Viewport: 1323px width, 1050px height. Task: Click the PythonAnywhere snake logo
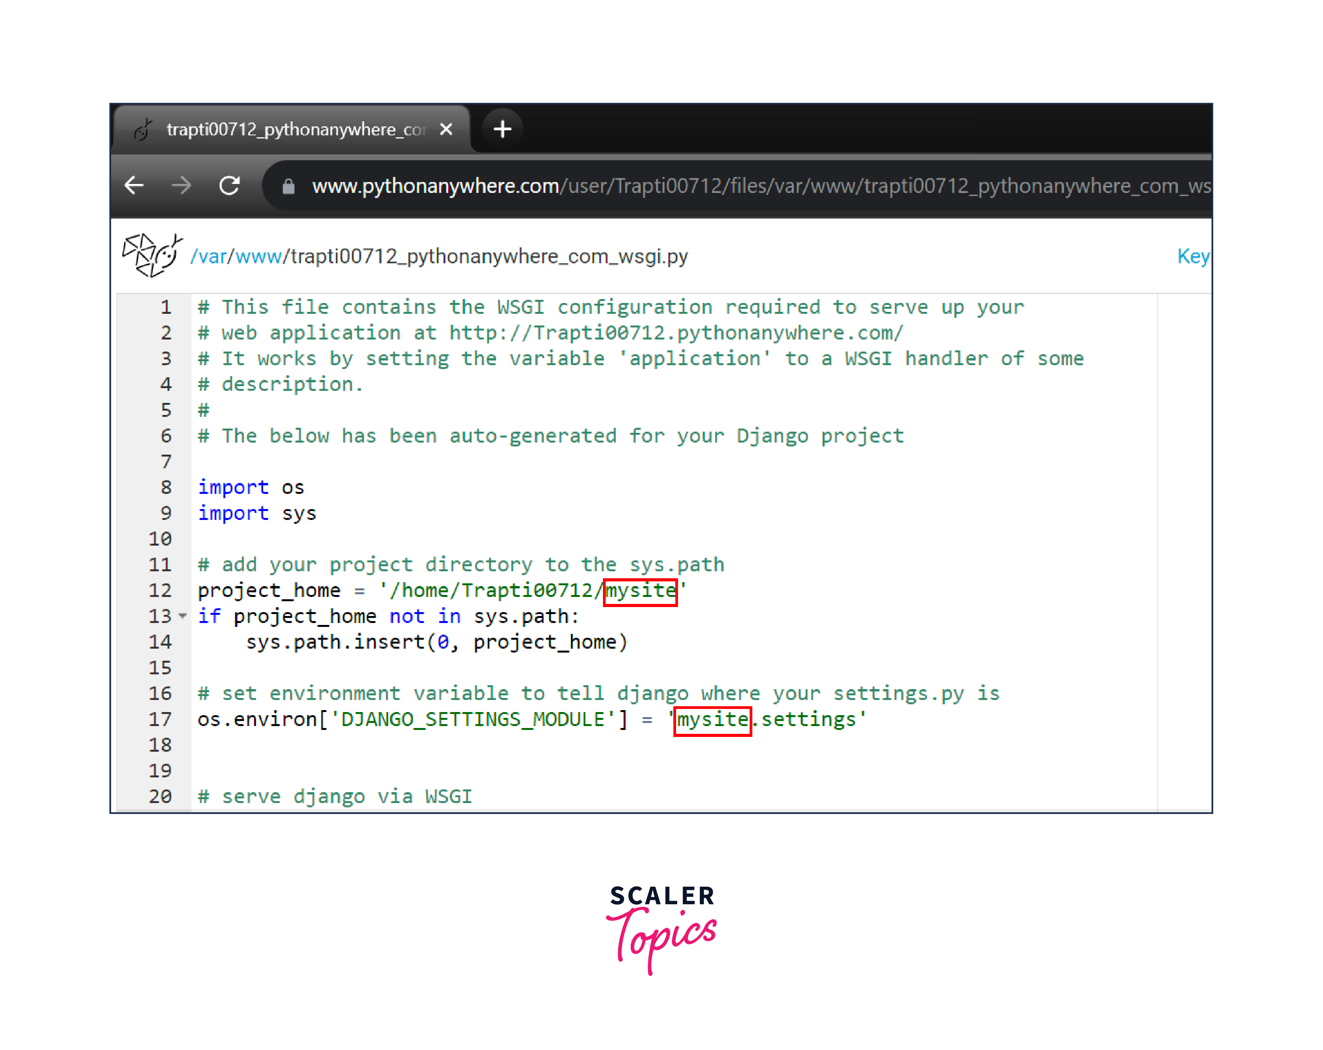152,255
